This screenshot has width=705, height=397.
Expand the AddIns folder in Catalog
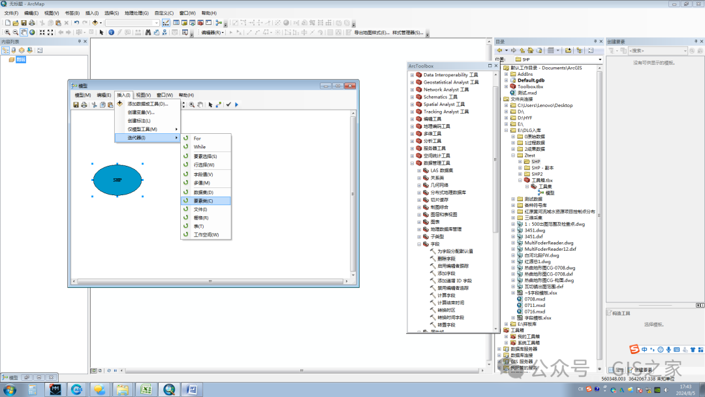[x=507, y=74]
